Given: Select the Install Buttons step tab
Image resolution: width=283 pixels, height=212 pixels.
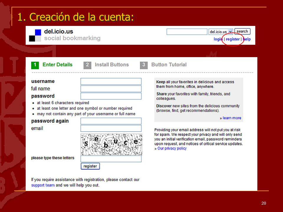Looking at the screenshot, I should tap(112, 64).
